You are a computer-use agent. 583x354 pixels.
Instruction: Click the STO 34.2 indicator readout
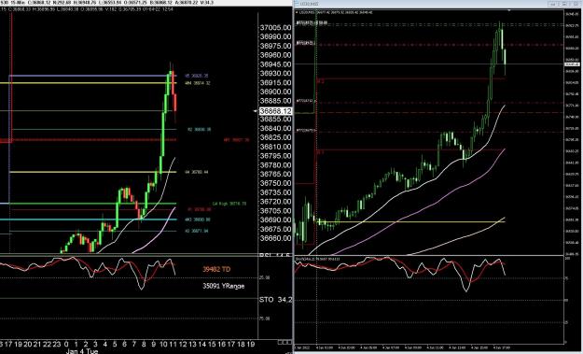[x=275, y=300]
